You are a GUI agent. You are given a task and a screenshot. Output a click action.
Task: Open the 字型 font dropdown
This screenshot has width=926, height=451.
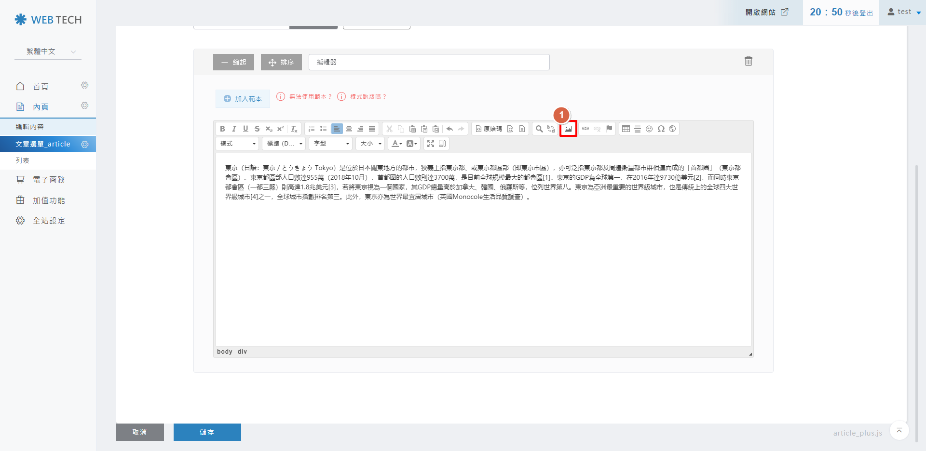[x=331, y=144]
